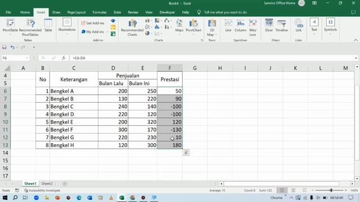The image size is (360, 202).
Task: Select column G header
Action: click(x=195, y=68)
